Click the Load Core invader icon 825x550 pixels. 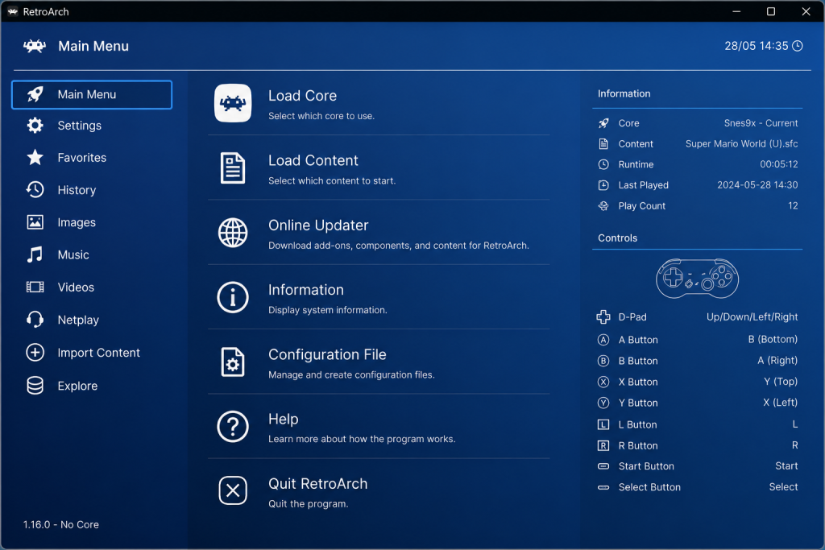click(x=233, y=103)
